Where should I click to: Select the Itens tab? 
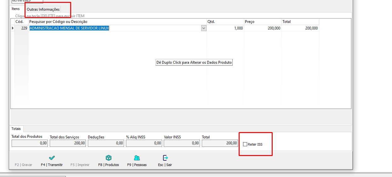point(16,9)
